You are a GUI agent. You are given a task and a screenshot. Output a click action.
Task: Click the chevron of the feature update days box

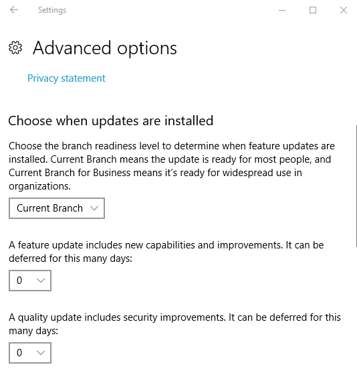pos(41,281)
